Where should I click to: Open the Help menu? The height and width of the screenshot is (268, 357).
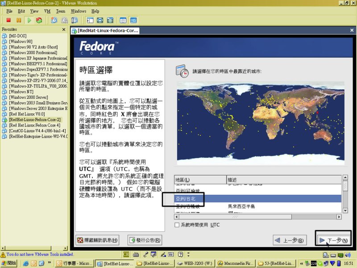(95, 11)
